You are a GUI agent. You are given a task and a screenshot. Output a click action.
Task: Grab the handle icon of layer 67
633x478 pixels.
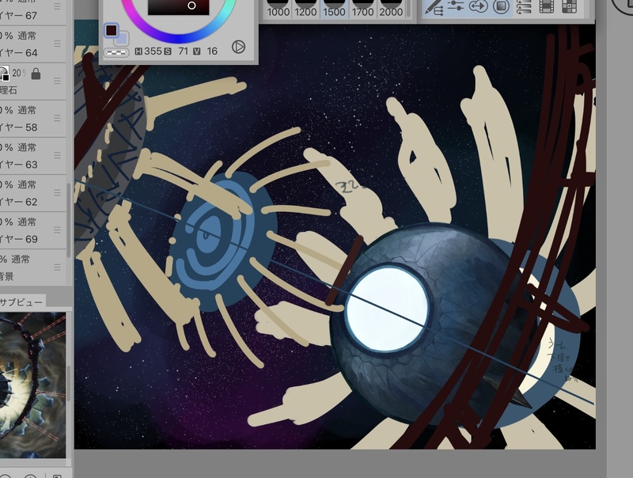pos(57,6)
